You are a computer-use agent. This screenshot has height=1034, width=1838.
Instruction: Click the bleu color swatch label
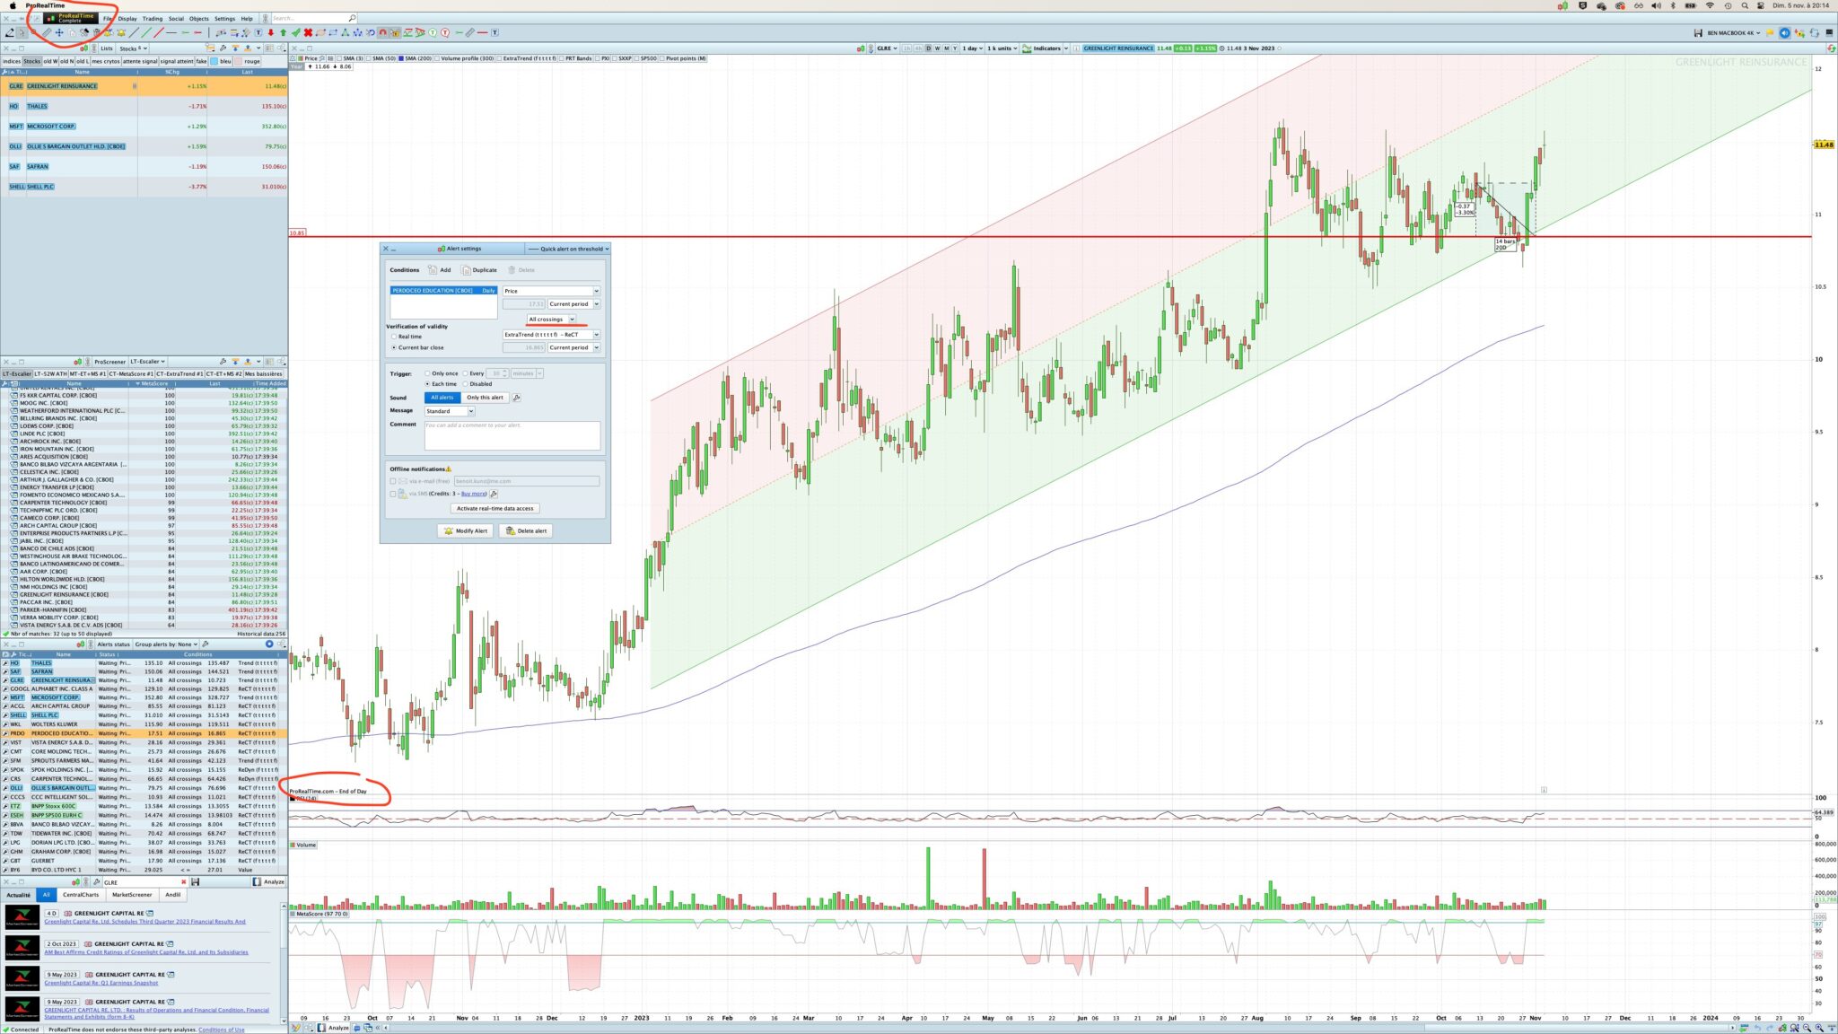(x=225, y=61)
